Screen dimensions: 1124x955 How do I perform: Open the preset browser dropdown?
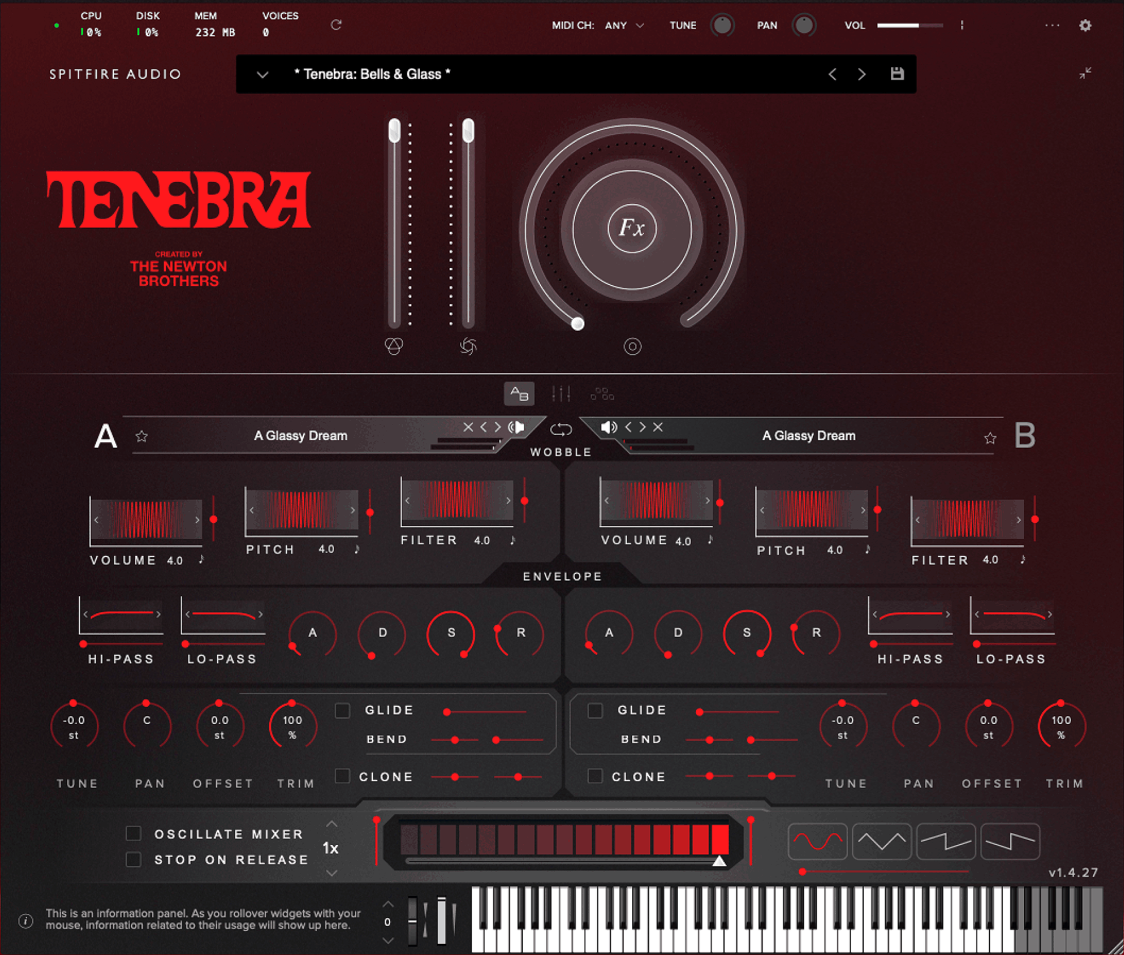coord(262,74)
